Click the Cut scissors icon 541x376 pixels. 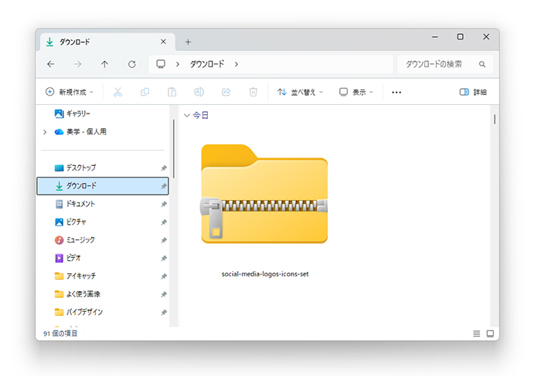point(117,92)
